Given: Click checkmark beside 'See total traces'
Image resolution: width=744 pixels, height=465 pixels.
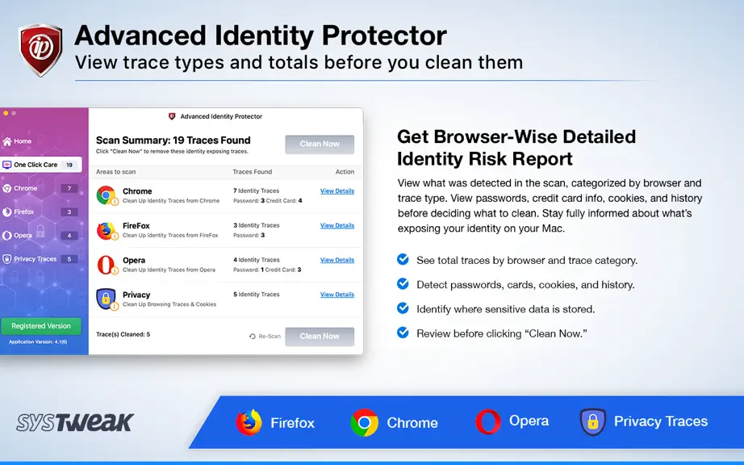Looking at the screenshot, I should [403, 260].
